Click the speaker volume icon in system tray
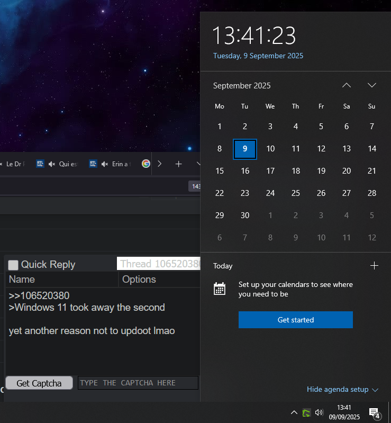Screen dimensions: 391x423 pyautogui.click(x=319, y=413)
